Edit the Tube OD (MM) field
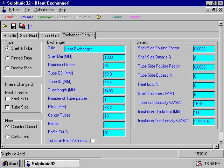 [x=114, y=74]
